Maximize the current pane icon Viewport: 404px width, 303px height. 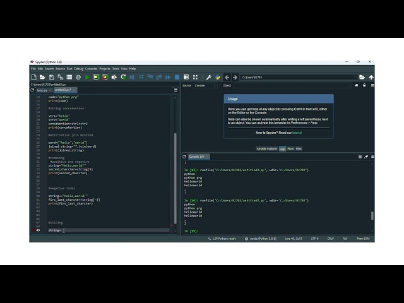(186, 77)
